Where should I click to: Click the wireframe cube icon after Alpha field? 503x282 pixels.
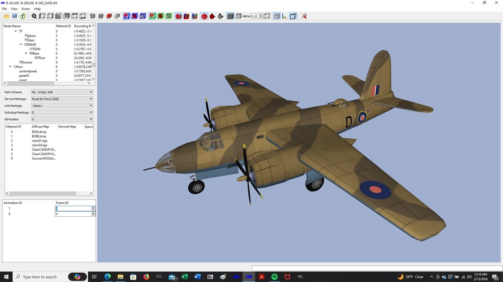[267, 16]
